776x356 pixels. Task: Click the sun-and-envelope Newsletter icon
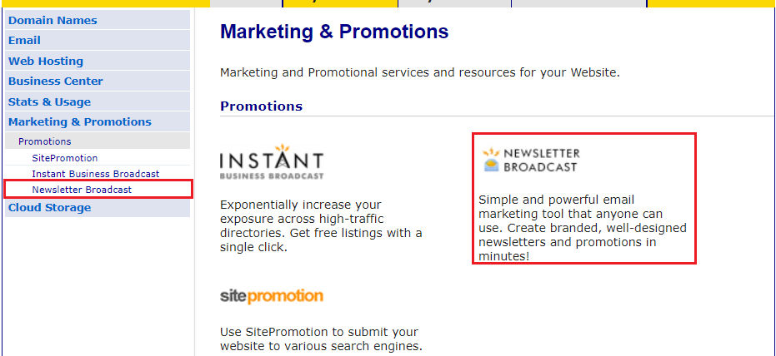491,160
